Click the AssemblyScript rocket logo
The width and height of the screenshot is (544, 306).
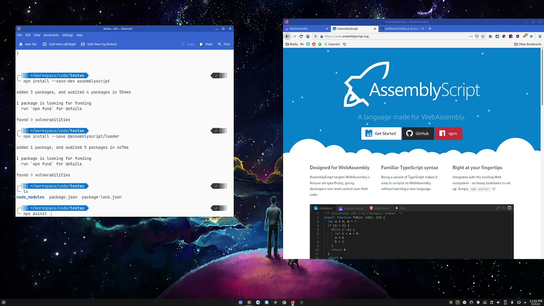click(366, 84)
